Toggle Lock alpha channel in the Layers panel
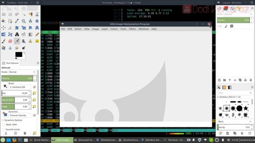 pyautogui.click(x=232, y=26)
